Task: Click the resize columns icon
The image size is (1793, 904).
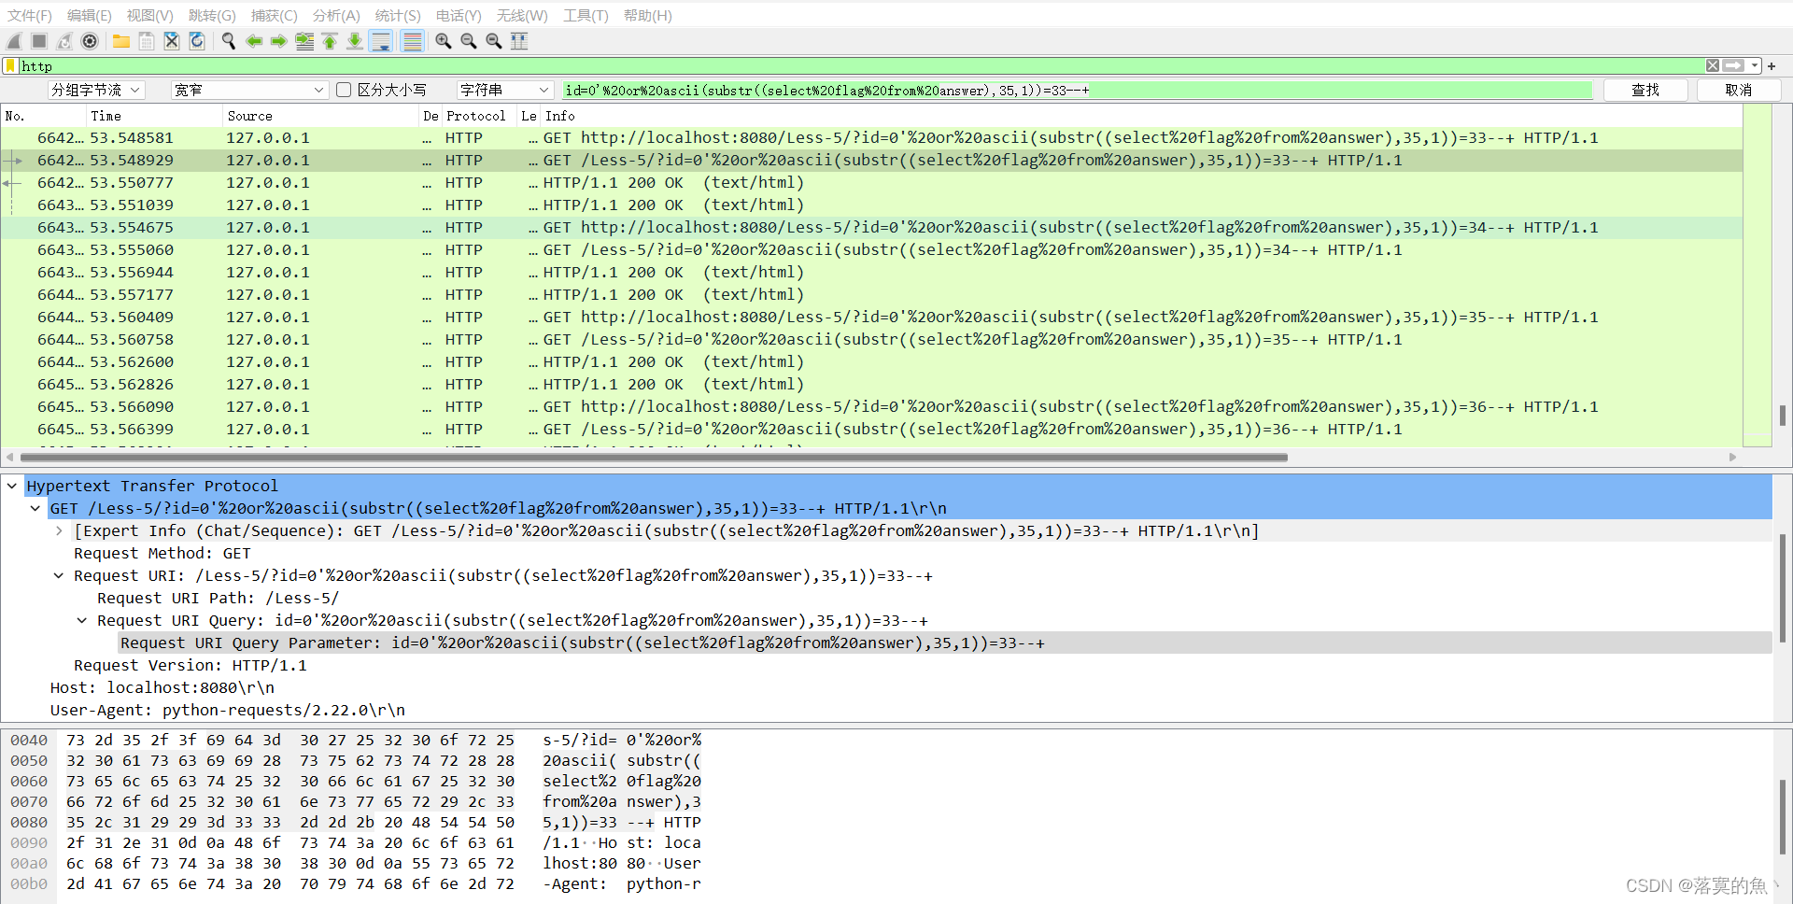Action: tap(519, 41)
